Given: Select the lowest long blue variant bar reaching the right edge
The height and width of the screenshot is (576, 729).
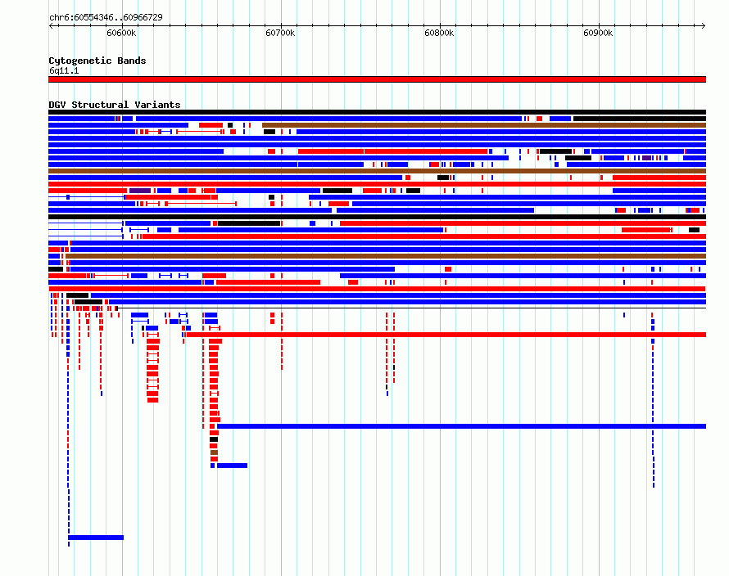Looking at the screenshot, I should pyautogui.click(x=462, y=426).
